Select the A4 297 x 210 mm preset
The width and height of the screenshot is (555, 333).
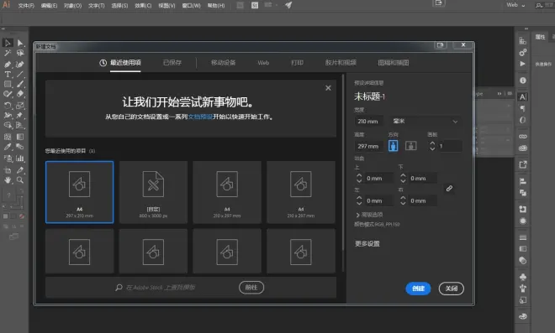pyautogui.click(x=80, y=192)
